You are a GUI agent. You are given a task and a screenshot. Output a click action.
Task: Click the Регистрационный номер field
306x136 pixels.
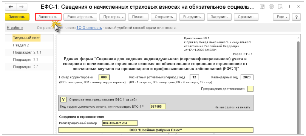(x=120, y=123)
